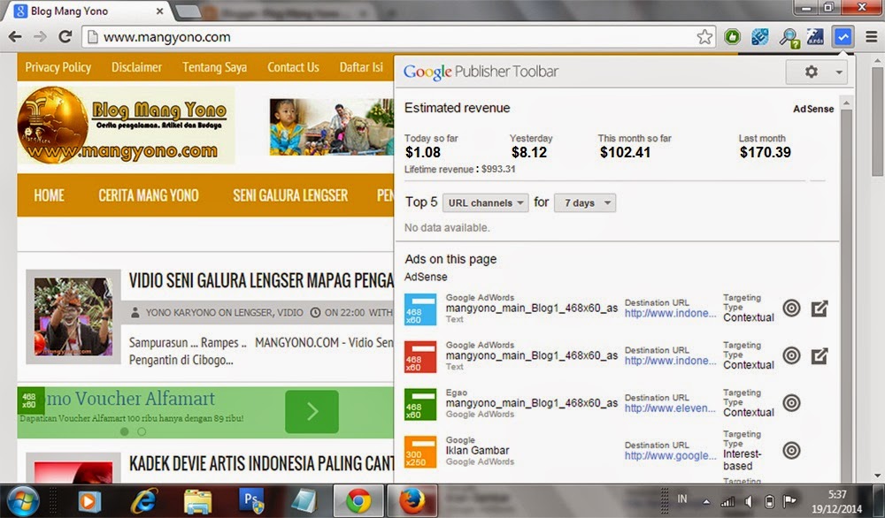Select second carousel dot on Alfamart ad

coord(142,431)
